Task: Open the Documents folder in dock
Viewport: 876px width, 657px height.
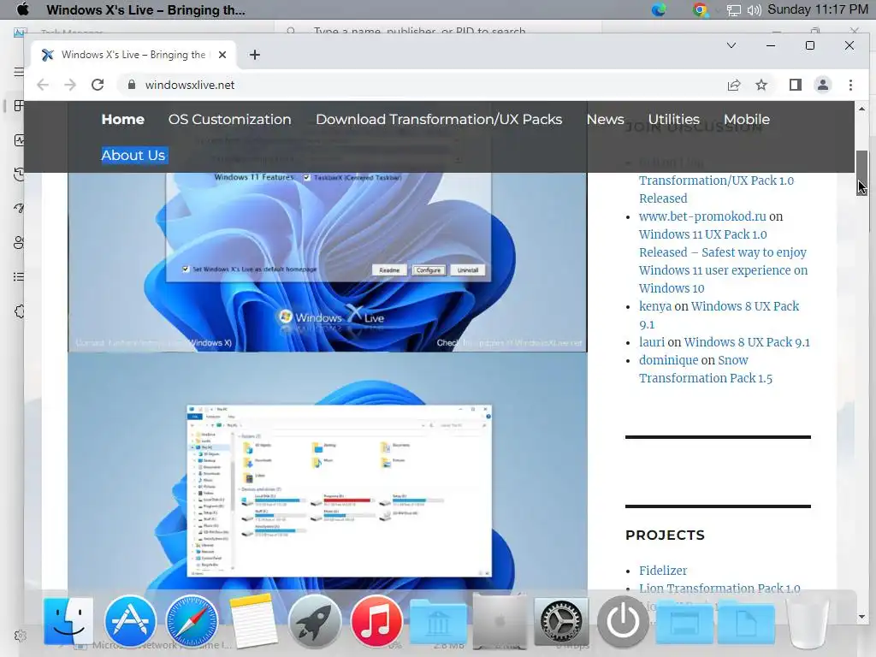Action: [x=746, y=623]
